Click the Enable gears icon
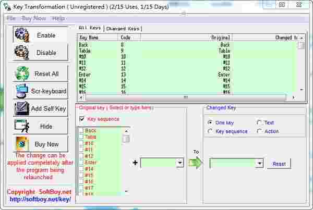Screen dimensions: 313x210 [22, 35]
